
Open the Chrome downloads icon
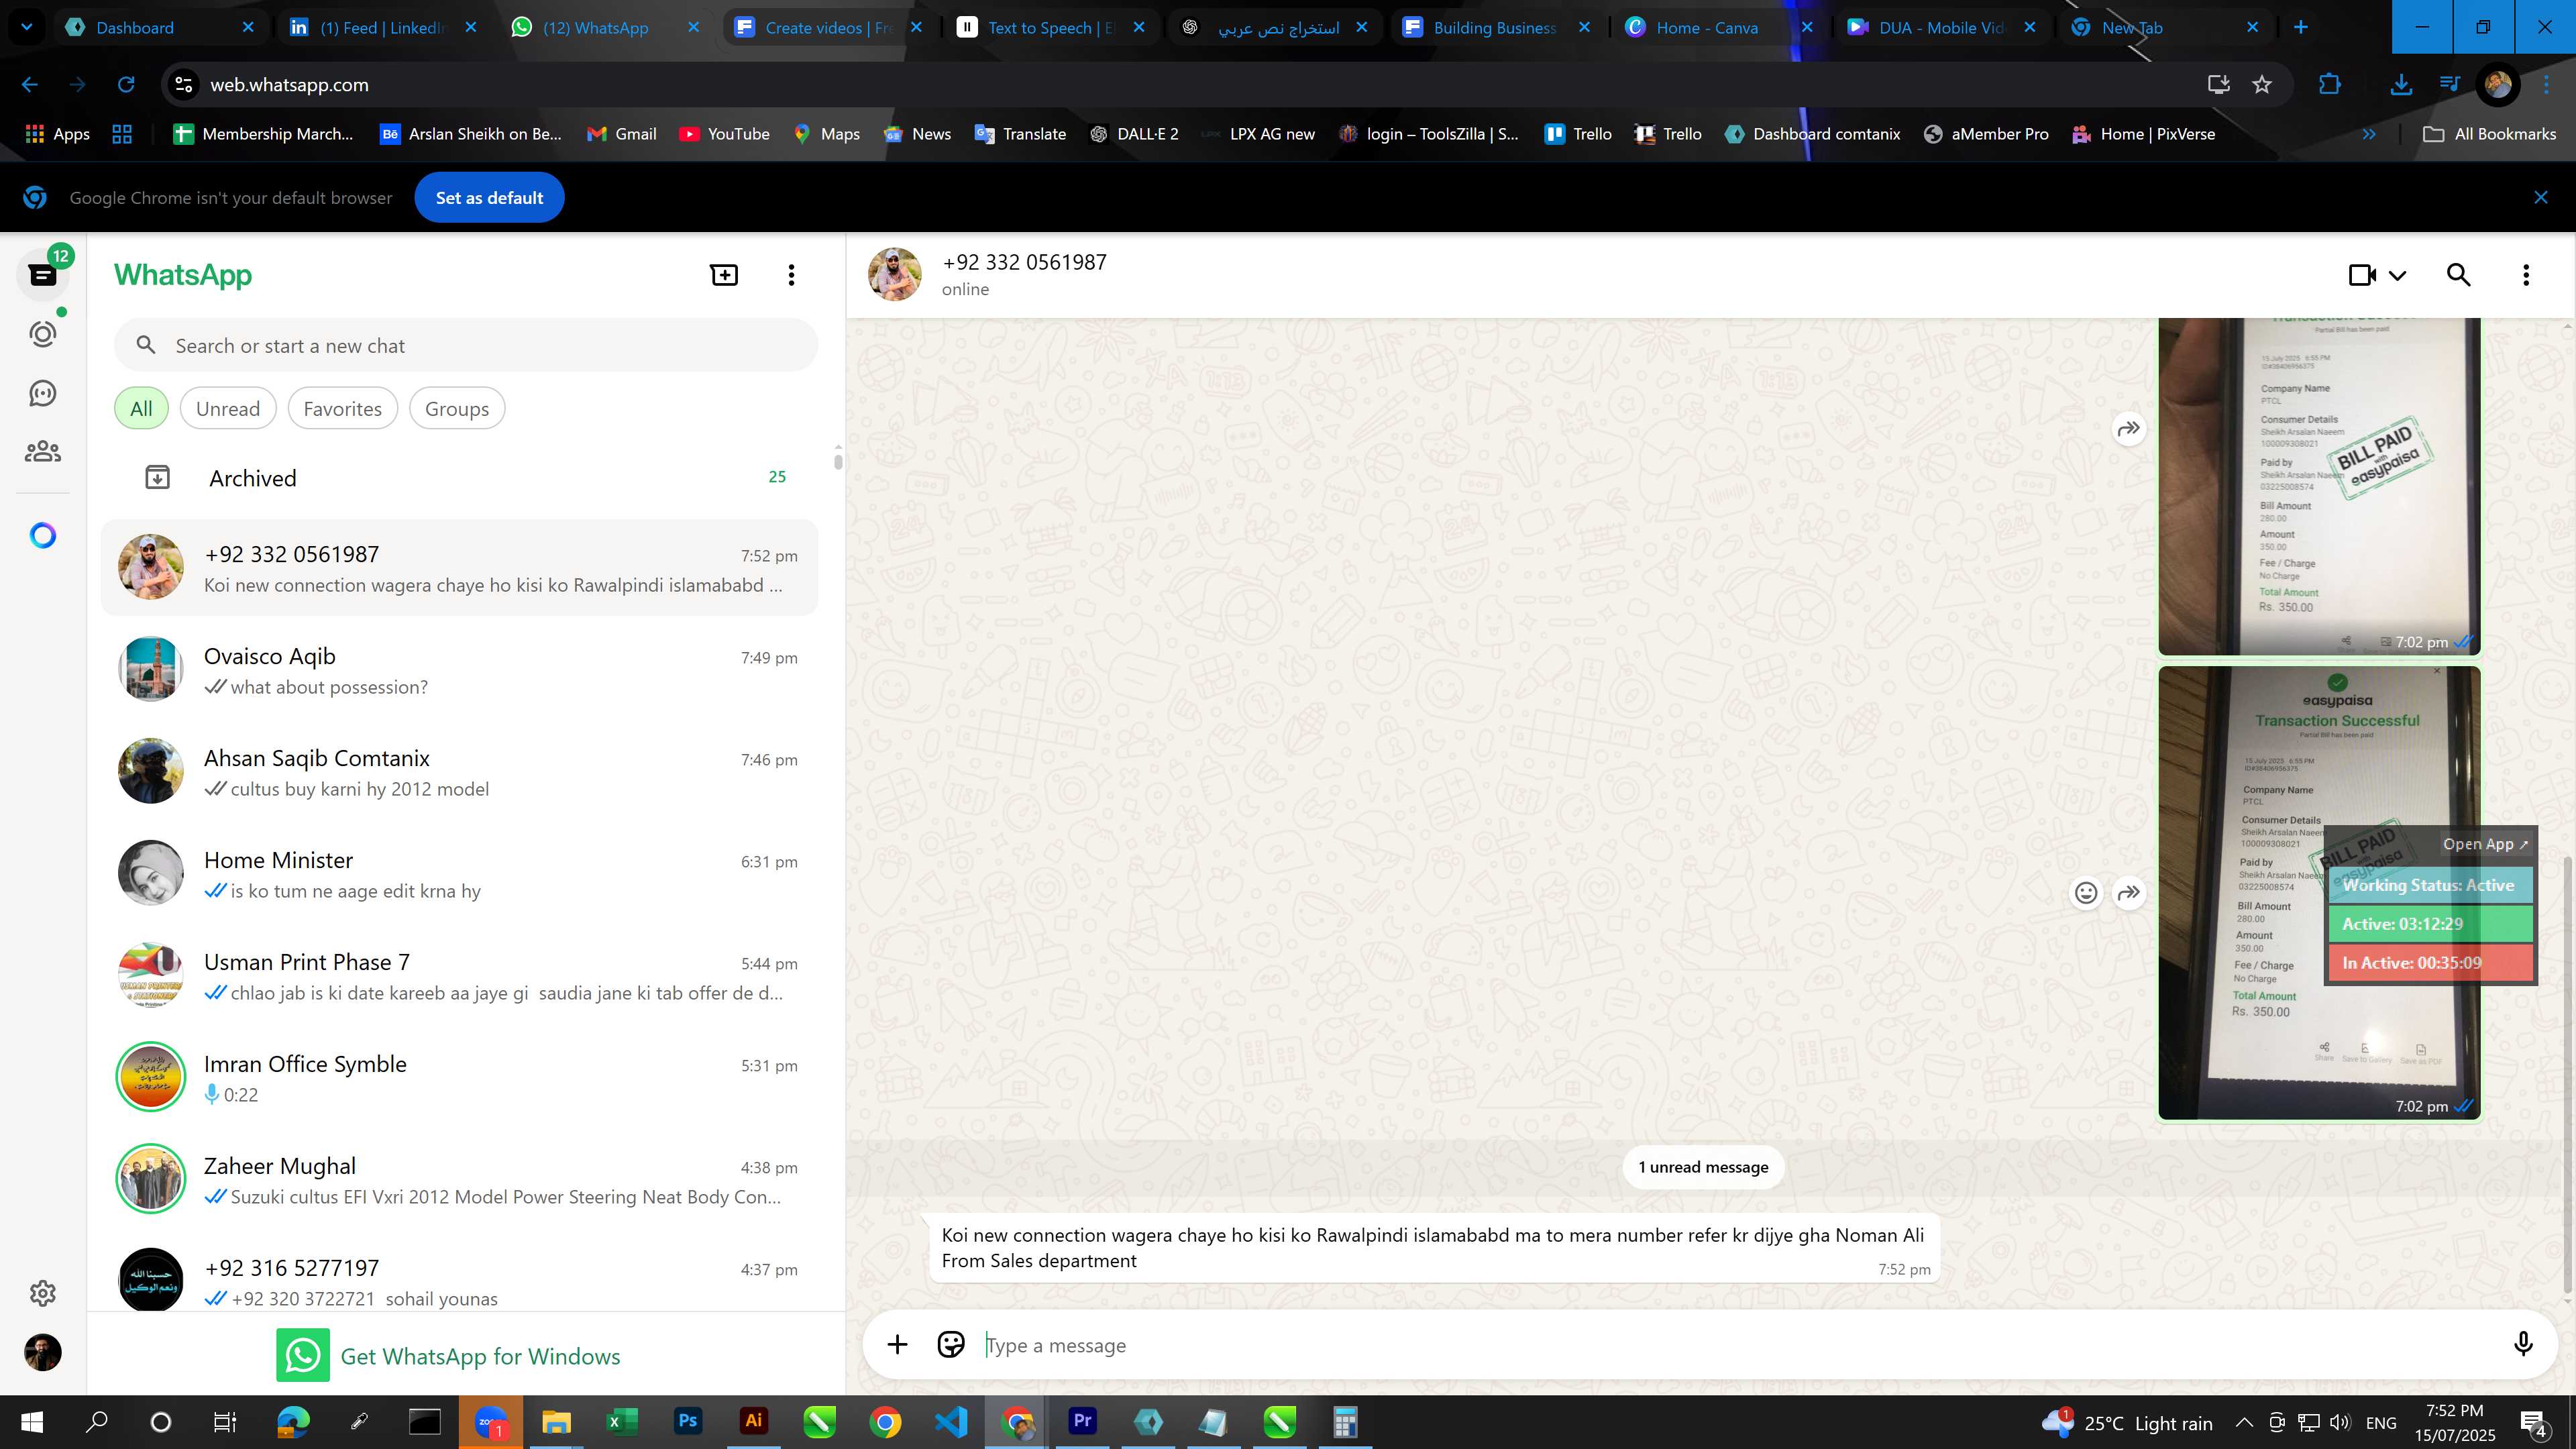tap(2400, 85)
